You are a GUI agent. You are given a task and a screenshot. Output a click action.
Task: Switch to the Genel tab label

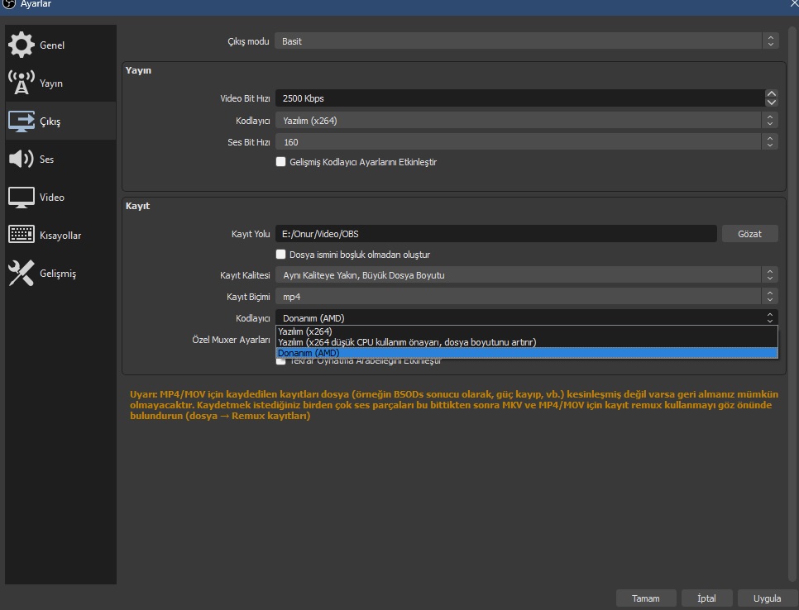point(52,45)
